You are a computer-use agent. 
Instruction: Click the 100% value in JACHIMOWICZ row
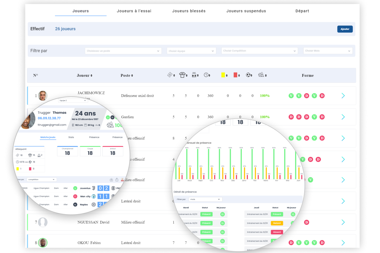click(x=265, y=96)
